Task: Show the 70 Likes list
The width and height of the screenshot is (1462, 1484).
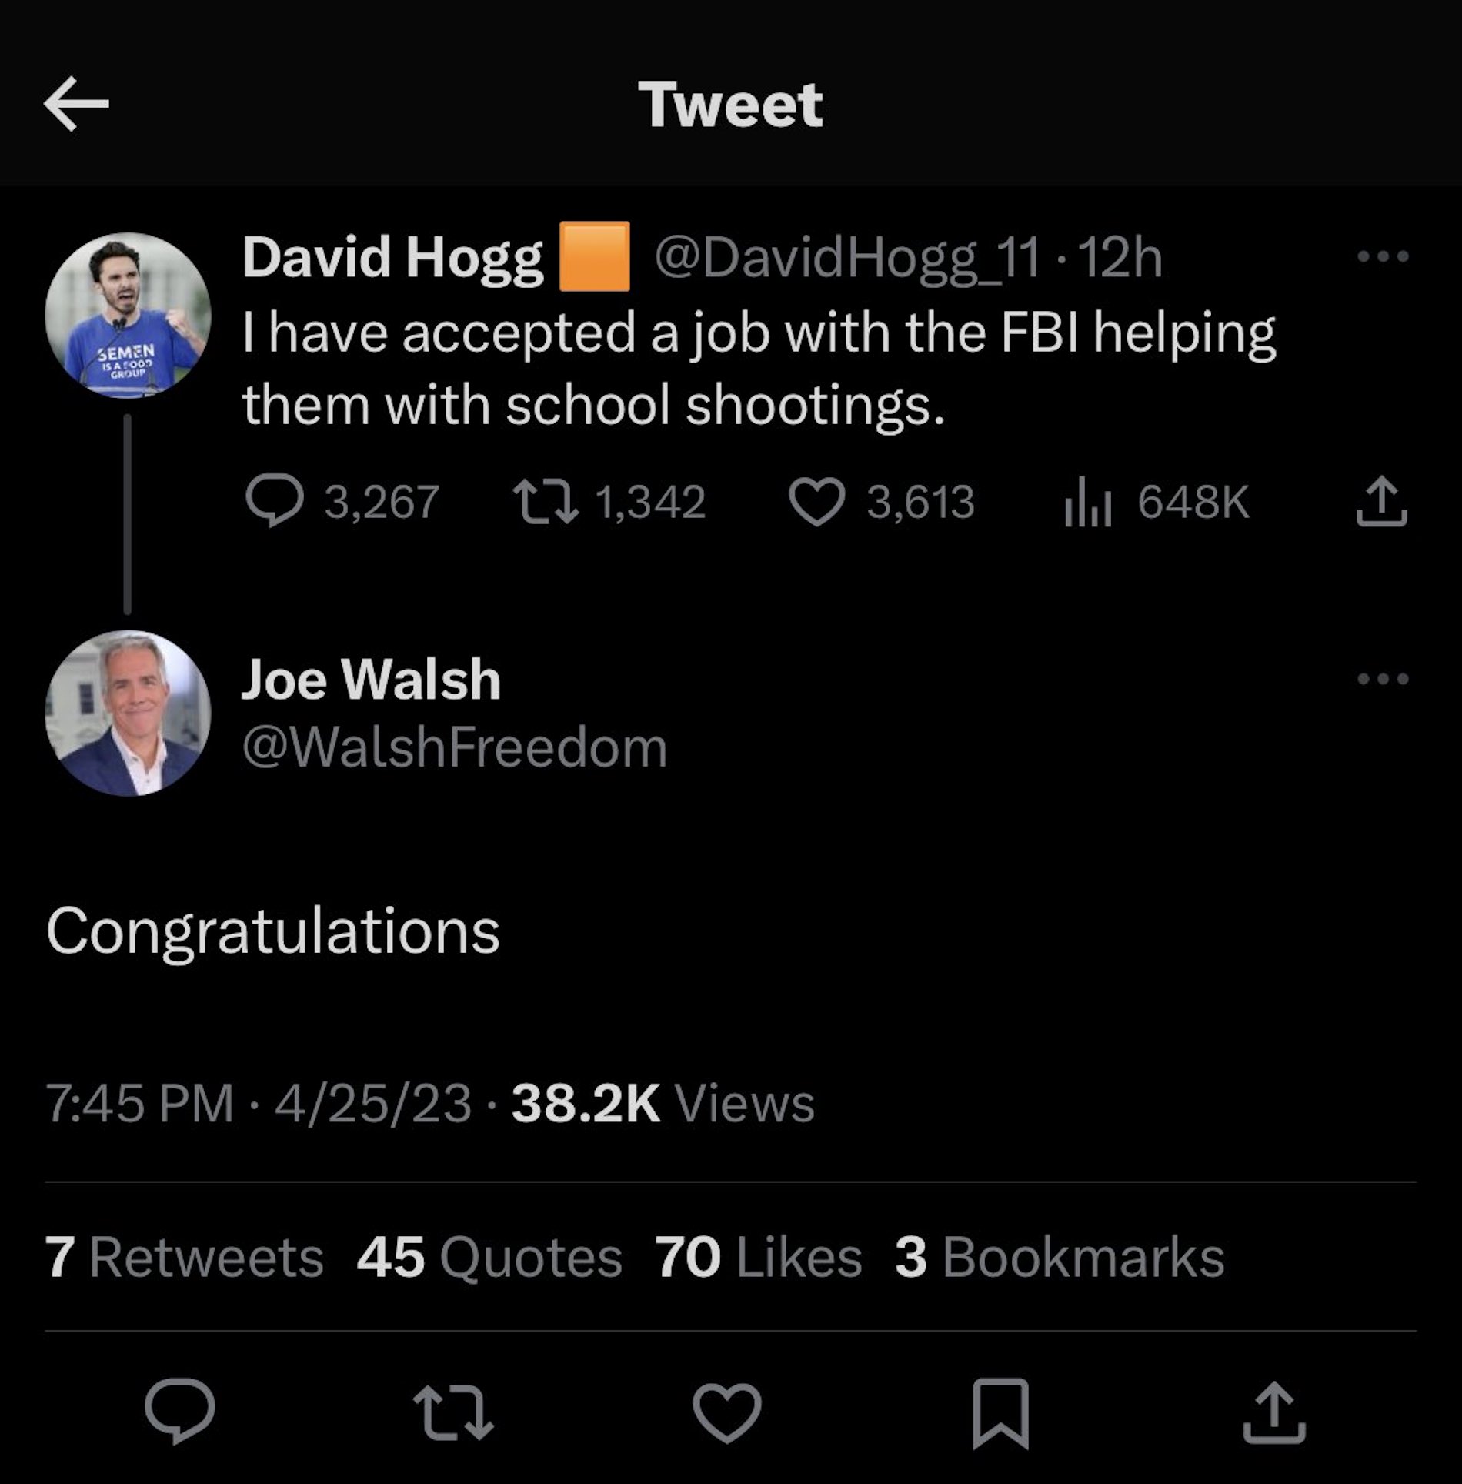Action: tap(758, 1258)
